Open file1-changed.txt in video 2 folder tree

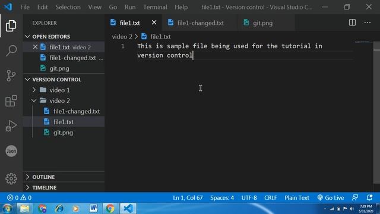point(64,111)
